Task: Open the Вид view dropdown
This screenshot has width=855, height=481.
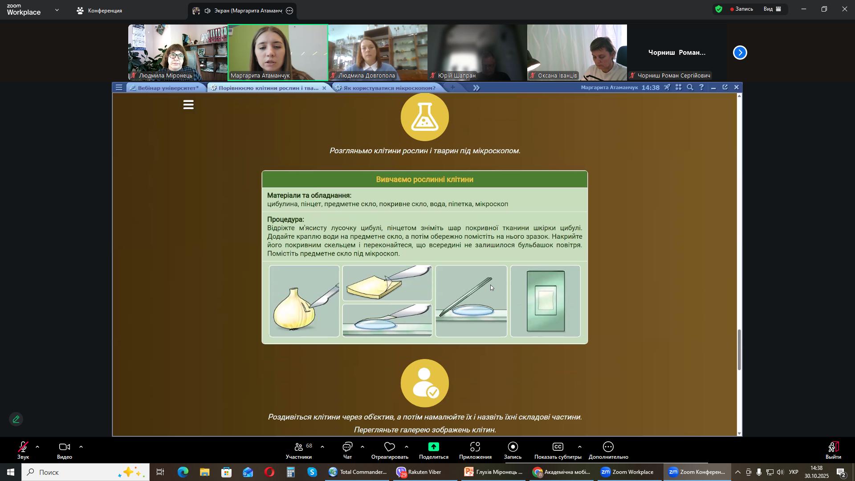Action: pos(772,9)
